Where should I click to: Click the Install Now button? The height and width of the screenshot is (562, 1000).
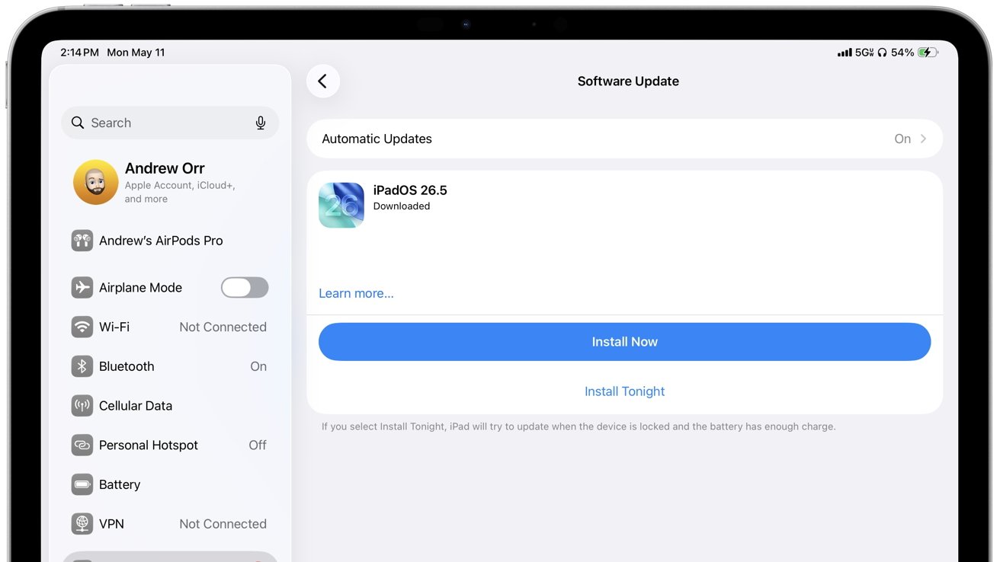(624, 342)
